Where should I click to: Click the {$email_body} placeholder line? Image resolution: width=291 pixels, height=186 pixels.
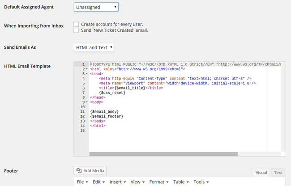click(104, 111)
